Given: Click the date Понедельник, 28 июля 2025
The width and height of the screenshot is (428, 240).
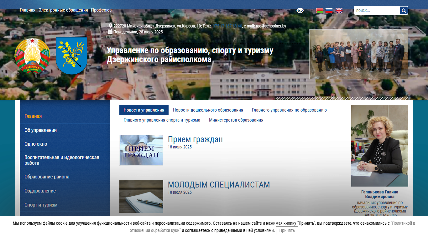Looking at the screenshot, I should [x=138, y=32].
